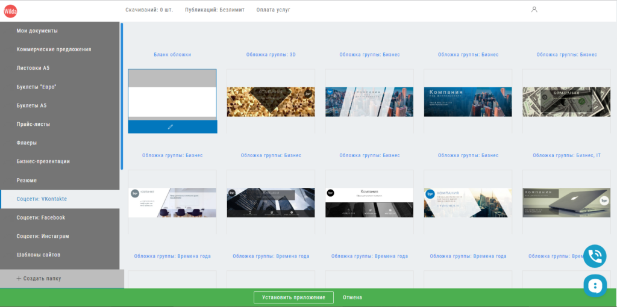Open Коммерческие предложения in sidebar

pyautogui.click(x=54, y=49)
